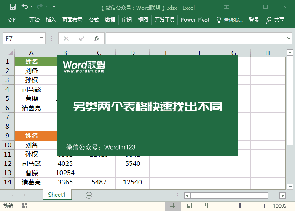Click inside the formula bar input
Screen dimensions: 295x211
tap(196, 38)
